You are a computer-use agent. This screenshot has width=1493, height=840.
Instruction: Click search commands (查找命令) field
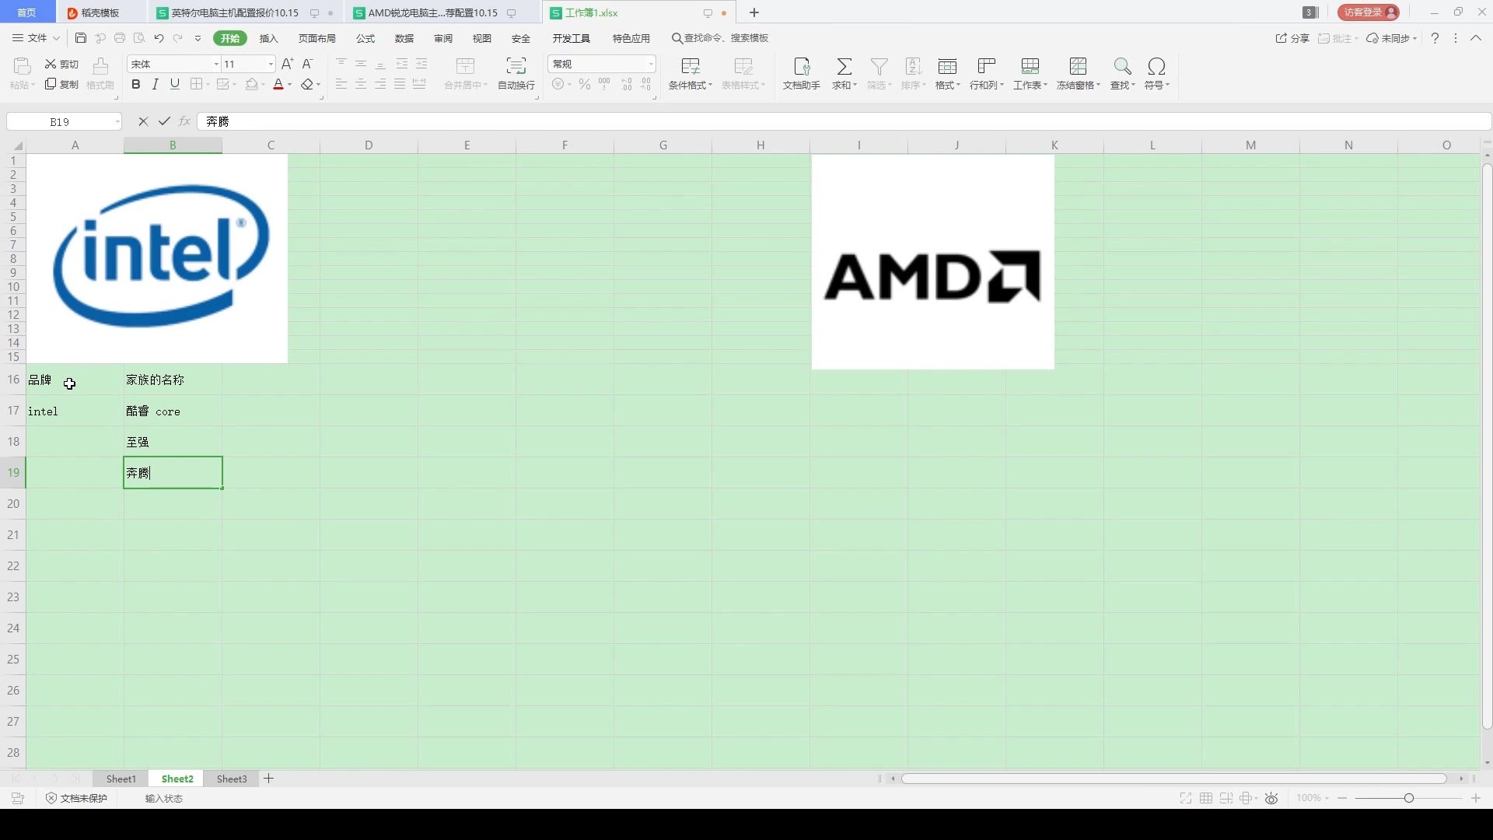click(720, 38)
